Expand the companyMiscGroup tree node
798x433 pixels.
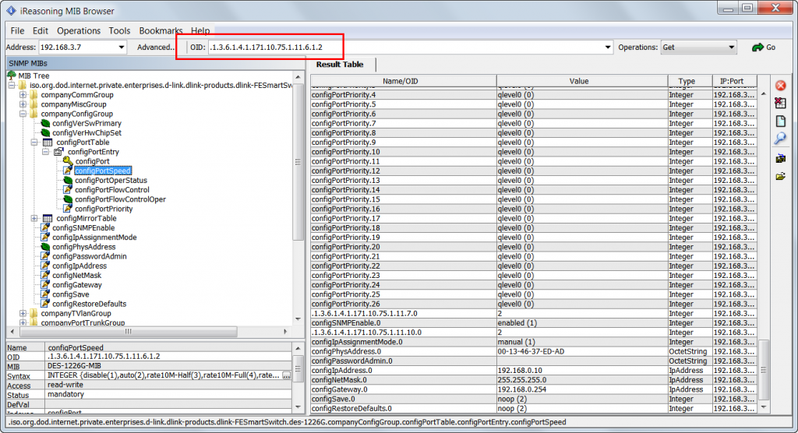[x=23, y=104]
